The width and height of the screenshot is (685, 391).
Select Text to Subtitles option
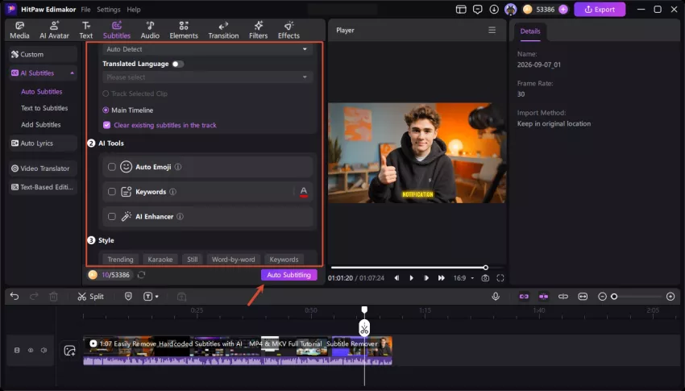(44, 108)
